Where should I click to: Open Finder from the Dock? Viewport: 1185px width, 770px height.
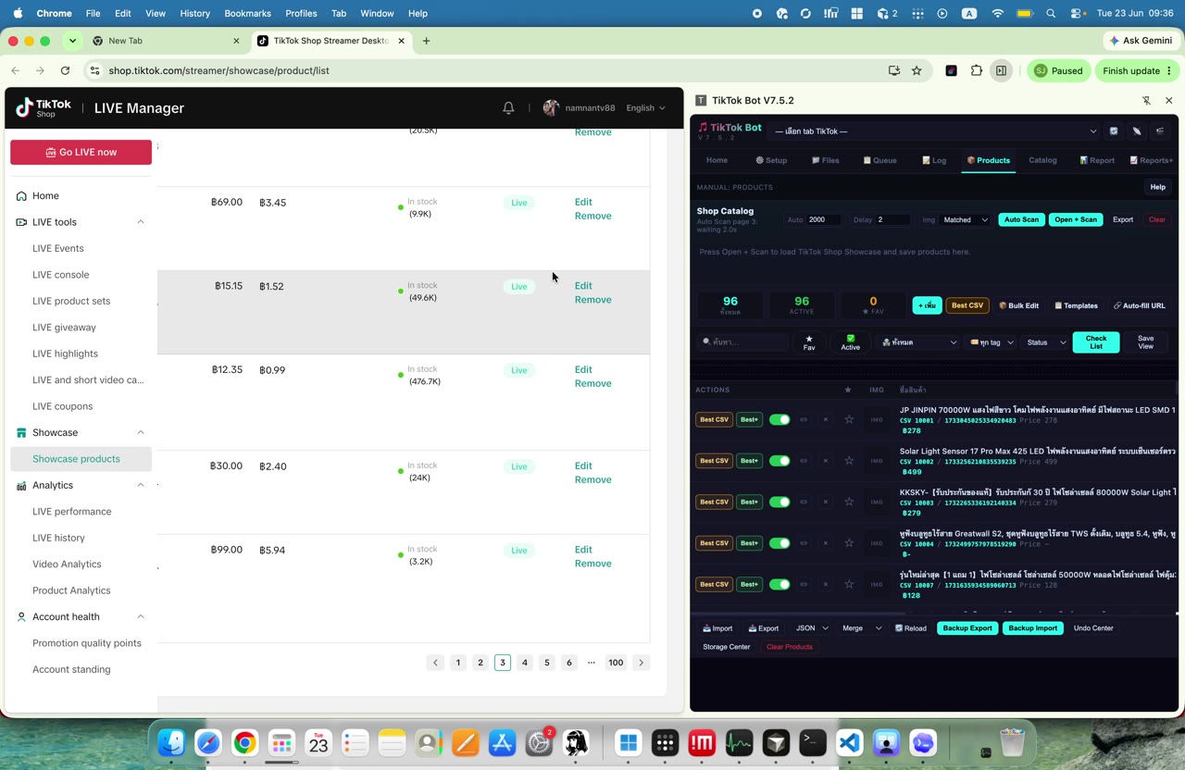click(x=171, y=743)
